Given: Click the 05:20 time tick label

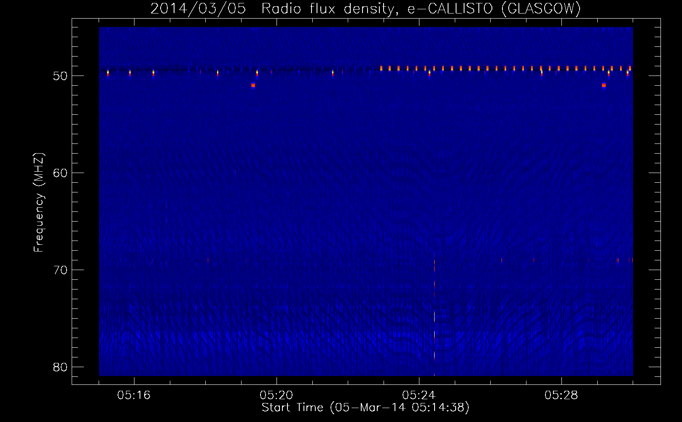Looking at the screenshot, I should 277,395.
